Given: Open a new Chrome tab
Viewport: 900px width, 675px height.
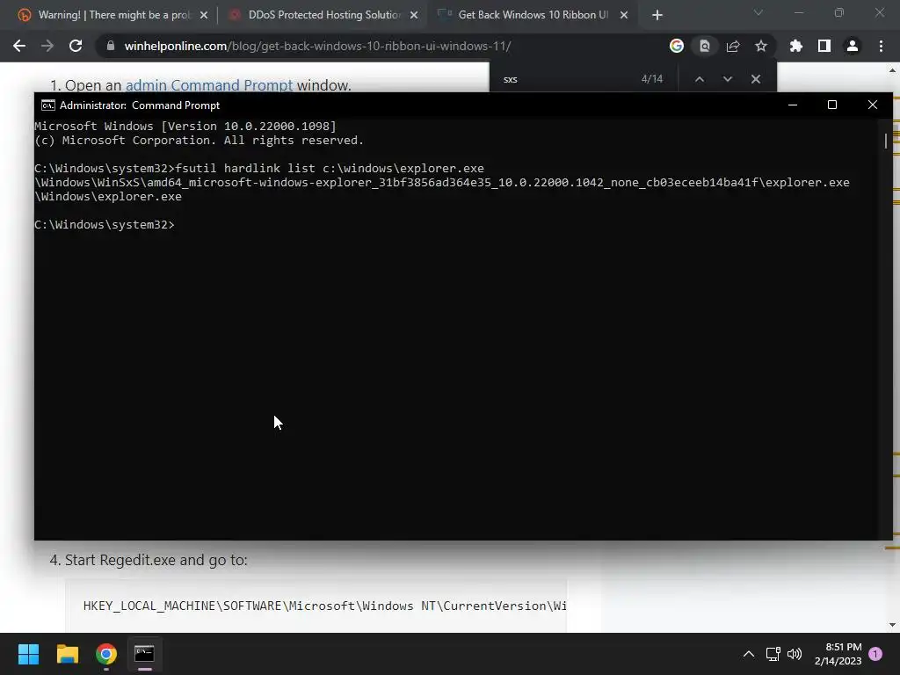Looking at the screenshot, I should click(657, 16).
